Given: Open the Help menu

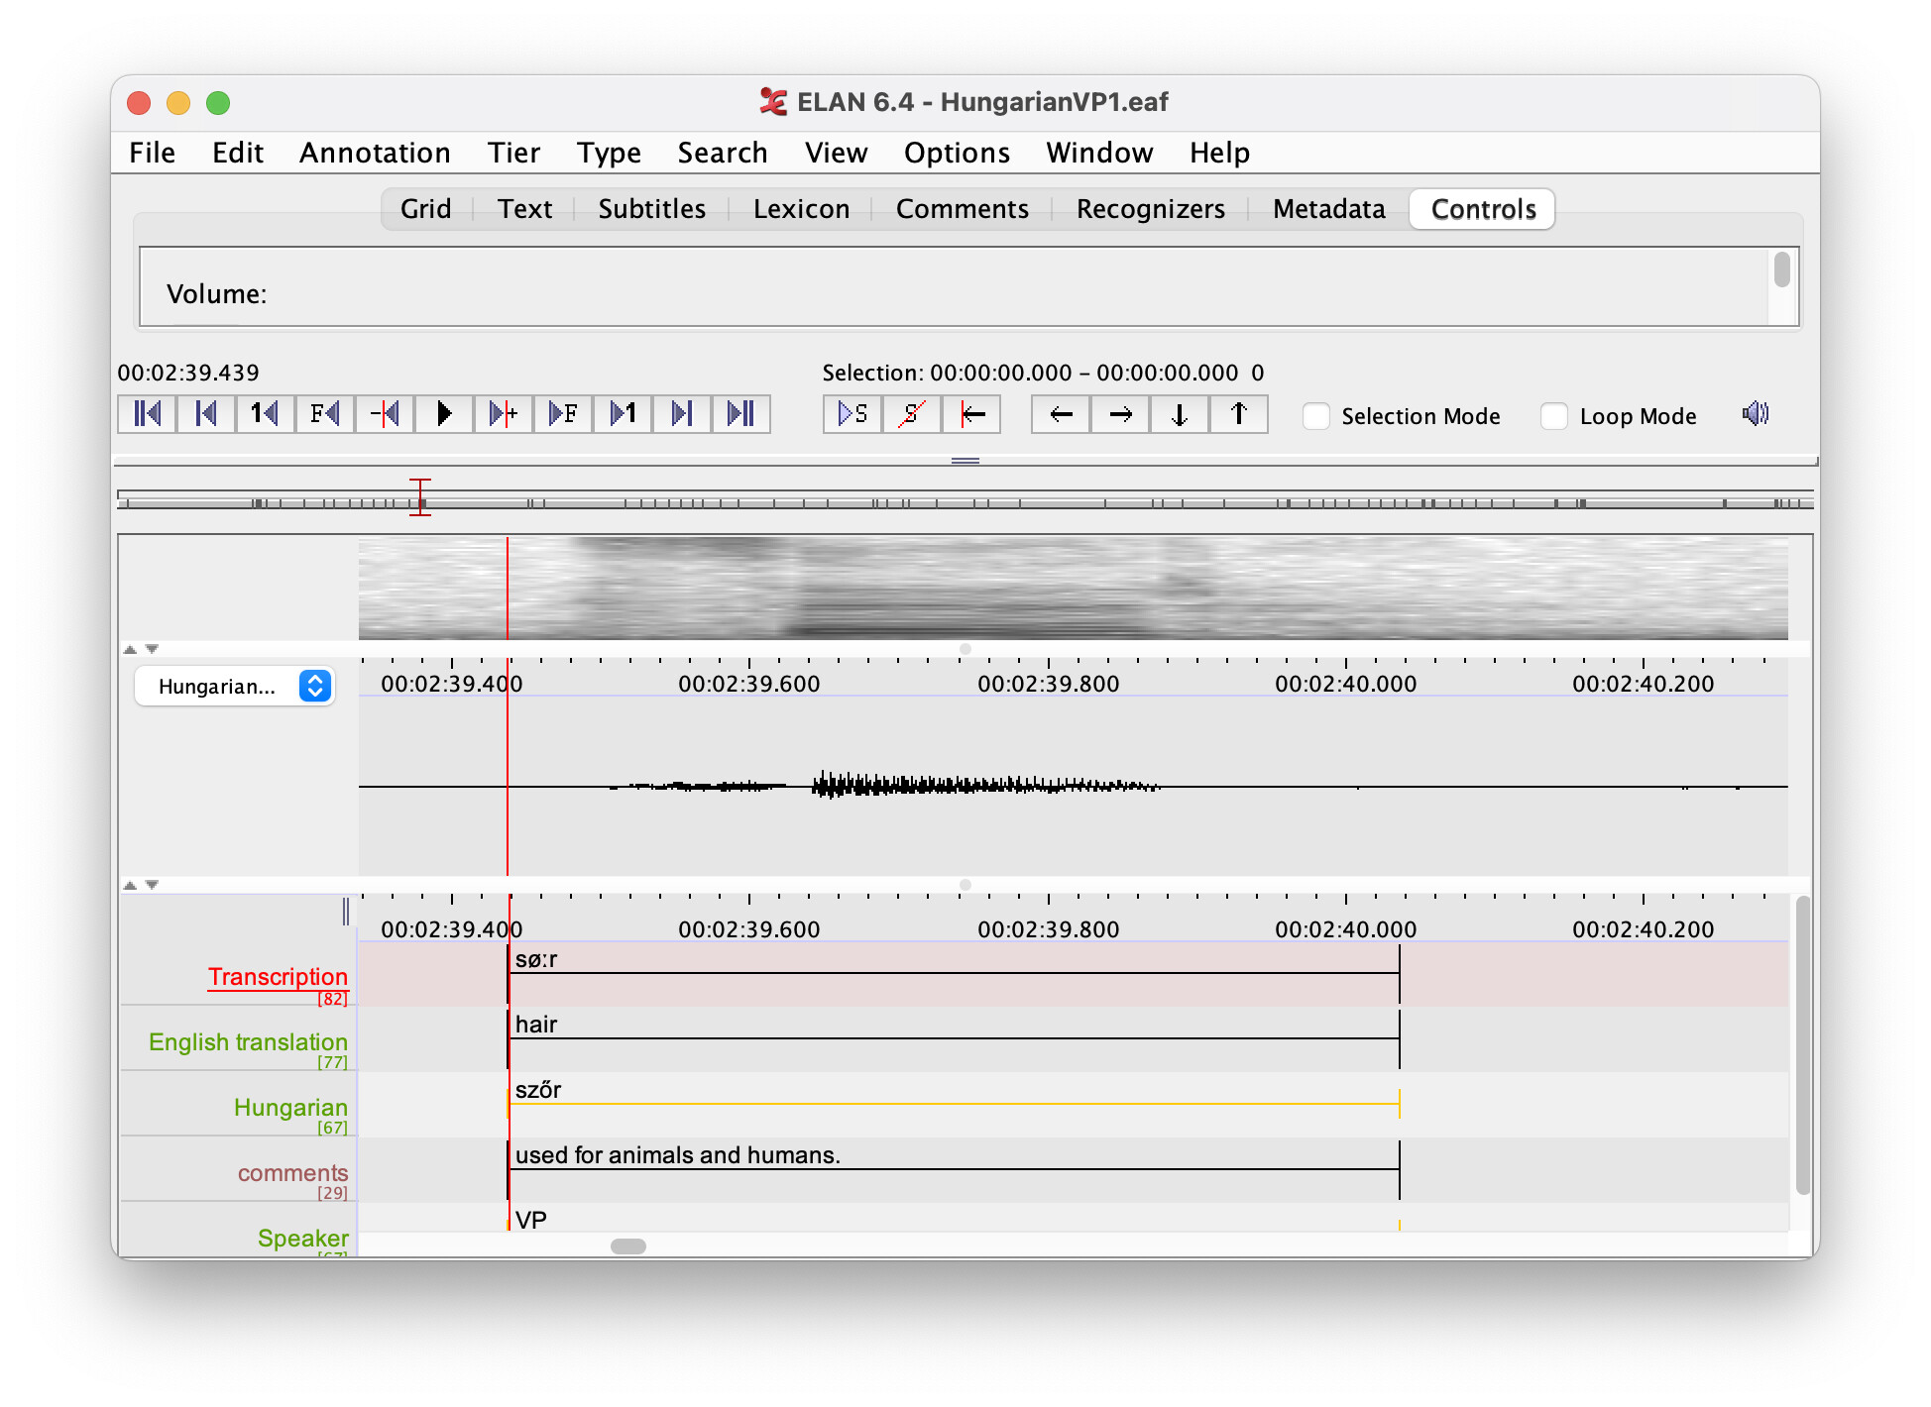Looking at the screenshot, I should coord(1219,153).
